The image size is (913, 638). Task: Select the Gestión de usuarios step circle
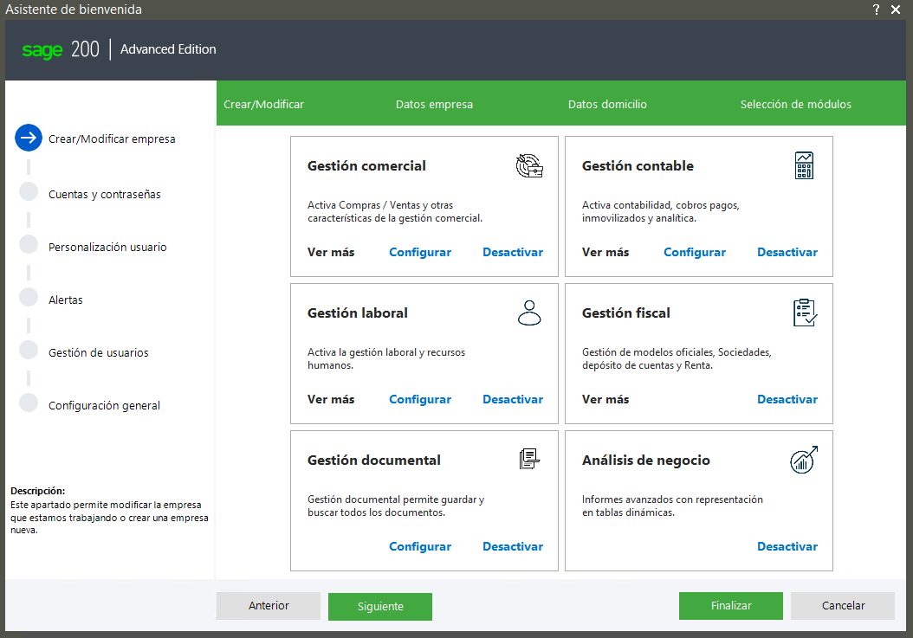point(29,350)
